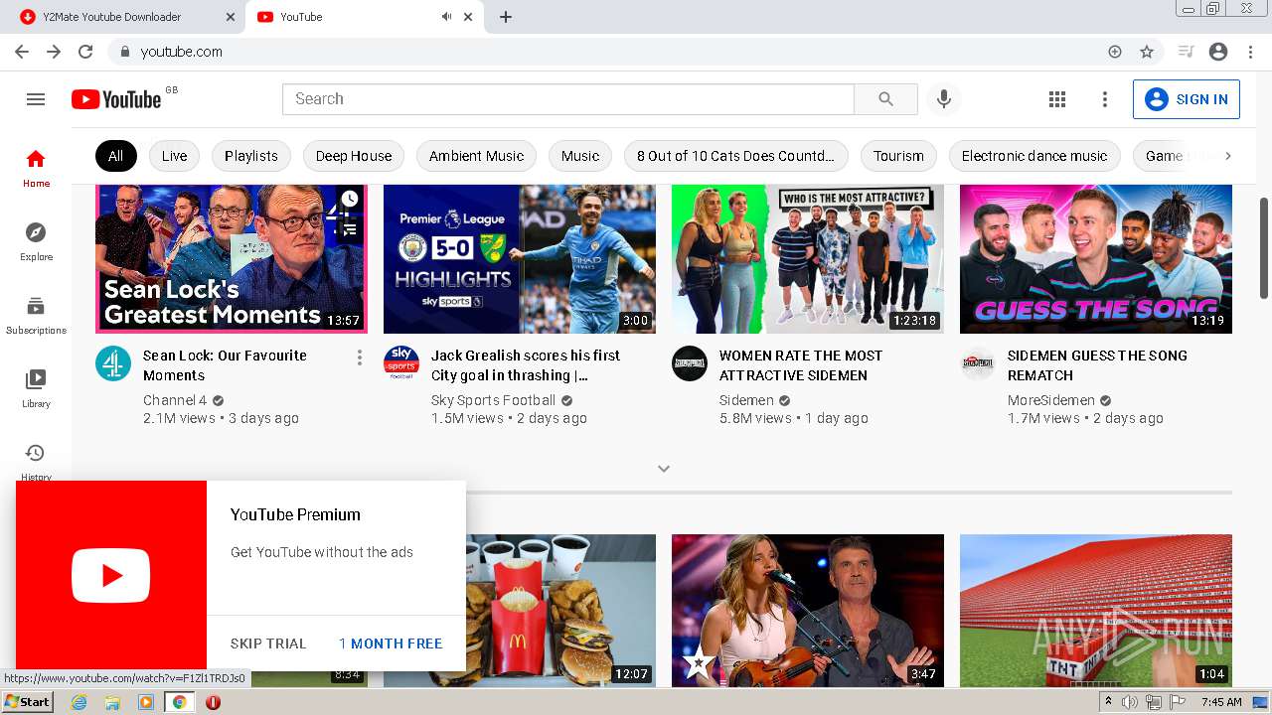
Task: Go back in browser
Action: pyautogui.click(x=22, y=52)
